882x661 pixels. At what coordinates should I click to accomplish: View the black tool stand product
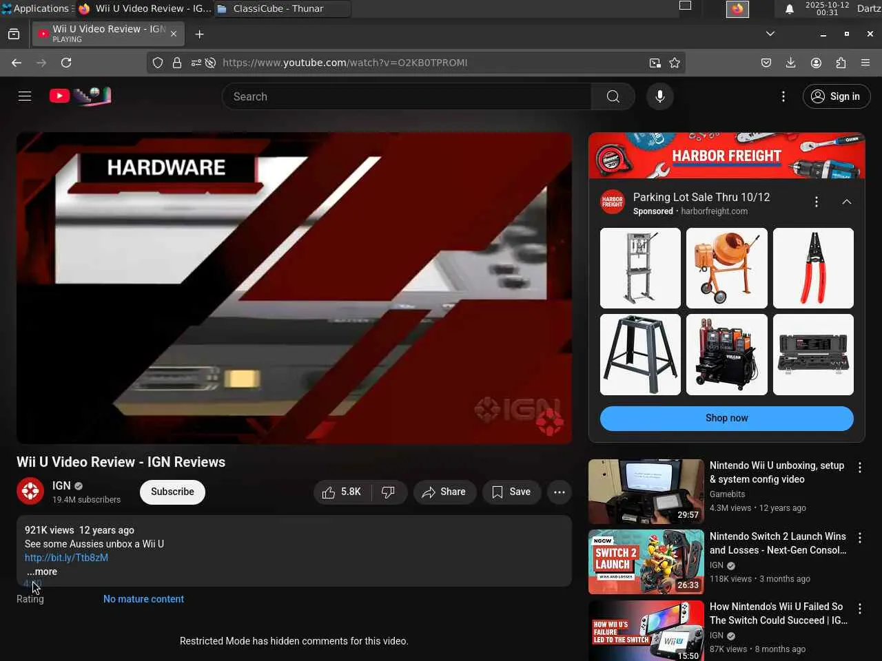[640, 355]
